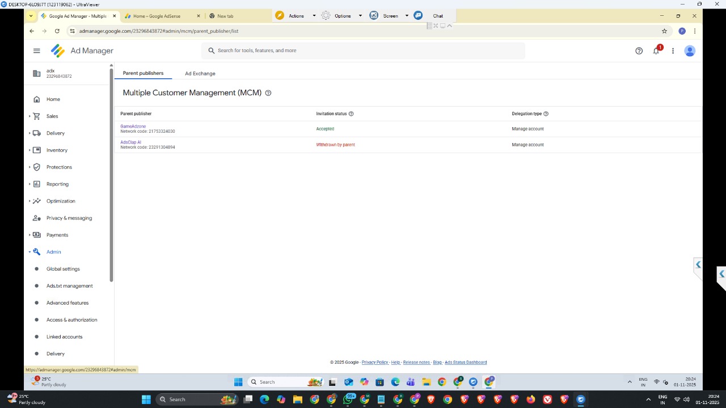Click the Invitation status help icon
This screenshot has height=408, width=726.
351,114
